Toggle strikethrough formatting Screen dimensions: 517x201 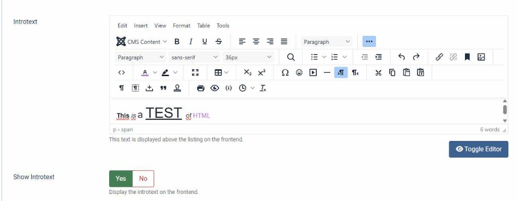click(x=219, y=41)
